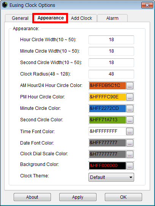
Task: Open color picker for Background Color
Action: 130,166
